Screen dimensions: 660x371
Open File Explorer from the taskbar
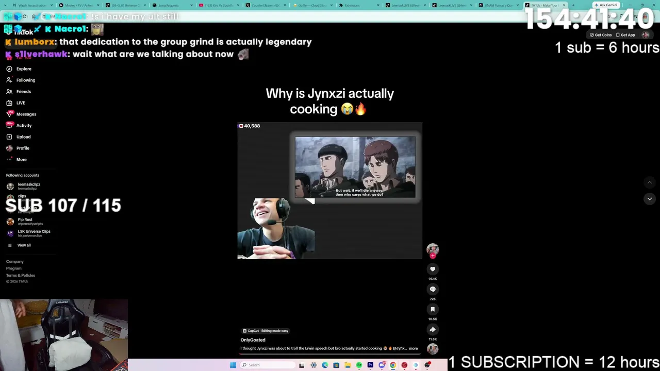pos(348,365)
